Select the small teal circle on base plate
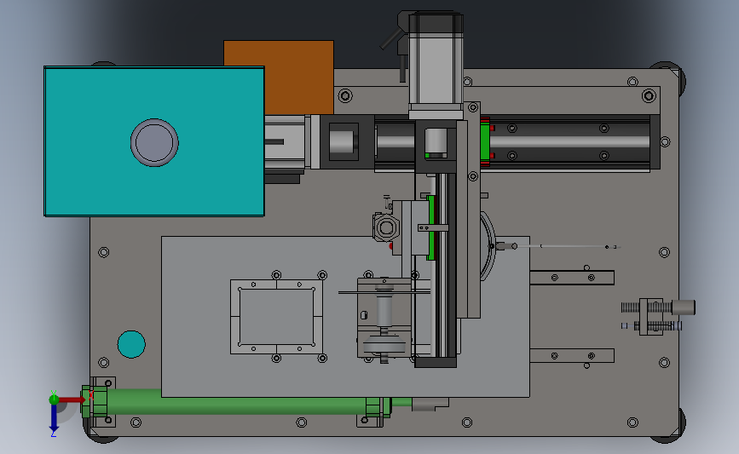The width and height of the screenshot is (739, 454). [x=131, y=344]
